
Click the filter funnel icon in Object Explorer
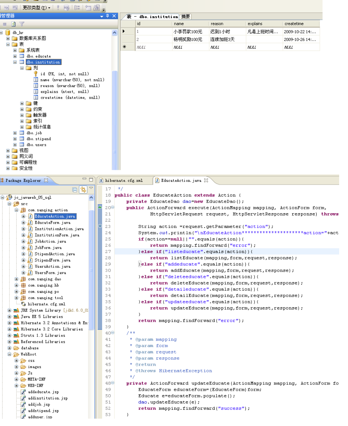pyautogui.click(x=22, y=24)
